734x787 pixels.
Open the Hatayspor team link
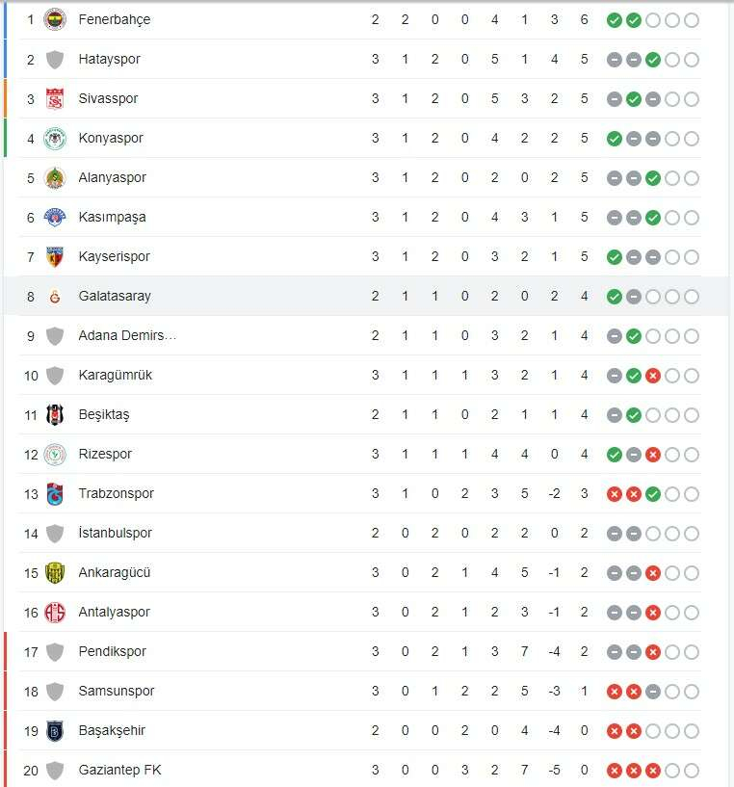[109, 60]
